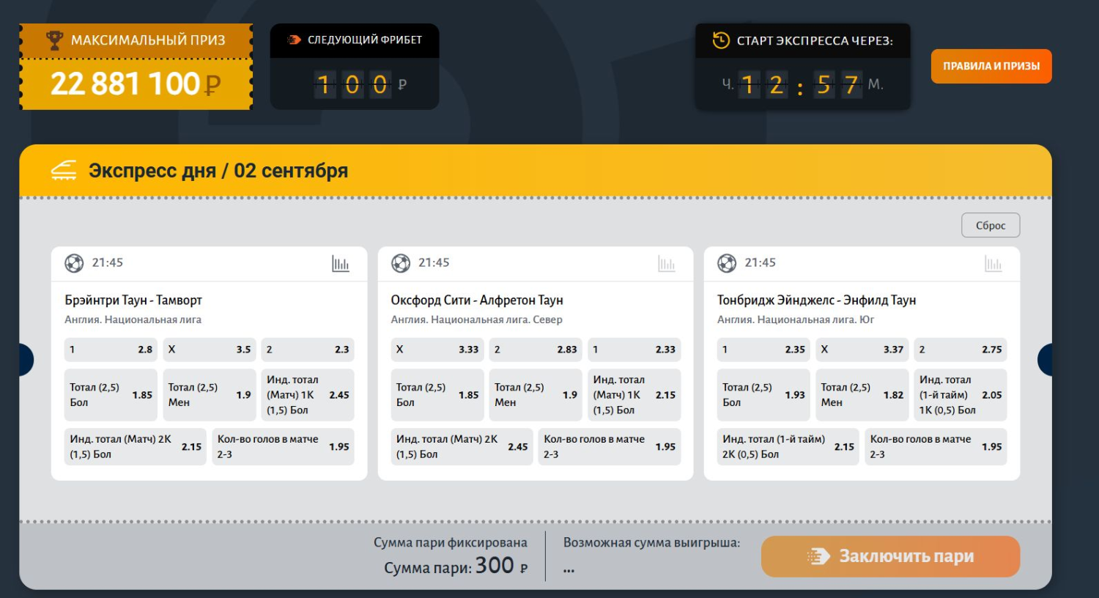The image size is (1099, 598).
Task: Click the Заключить пари button
Action: point(890,556)
